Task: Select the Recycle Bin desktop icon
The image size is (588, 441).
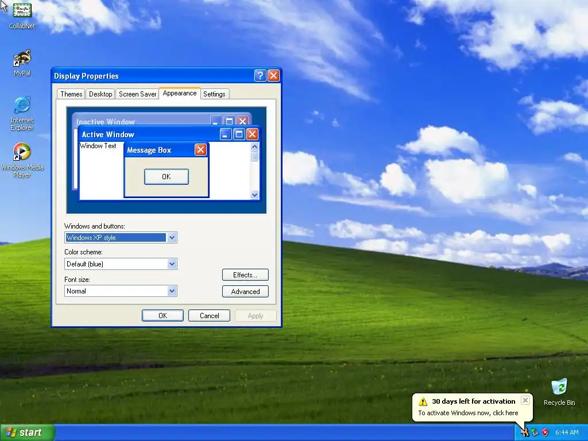Action: pyautogui.click(x=559, y=392)
